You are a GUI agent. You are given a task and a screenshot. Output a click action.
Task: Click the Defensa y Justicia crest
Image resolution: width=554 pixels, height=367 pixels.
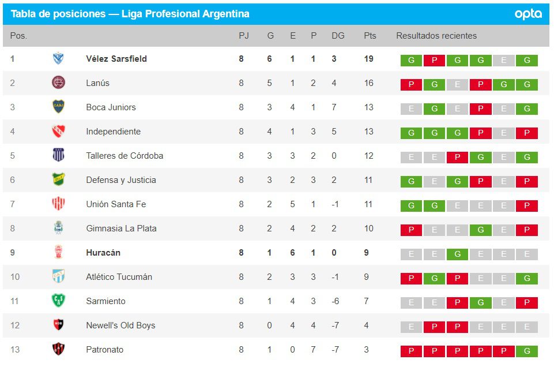click(58, 180)
